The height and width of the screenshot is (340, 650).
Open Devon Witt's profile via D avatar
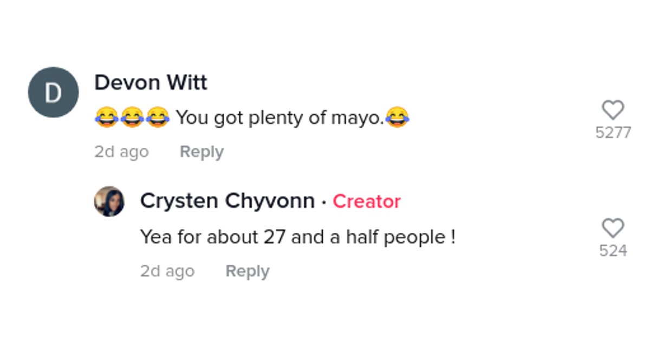pos(53,93)
